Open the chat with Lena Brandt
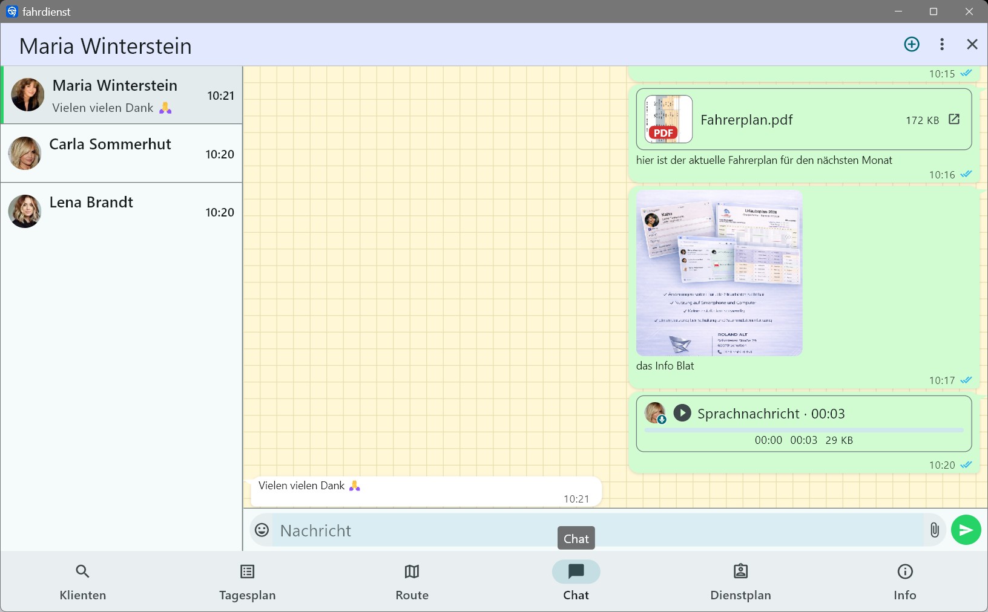The image size is (988, 612). click(121, 211)
